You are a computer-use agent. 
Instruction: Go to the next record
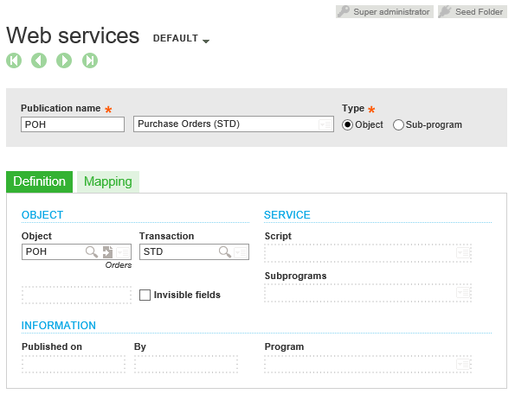tap(64, 60)
